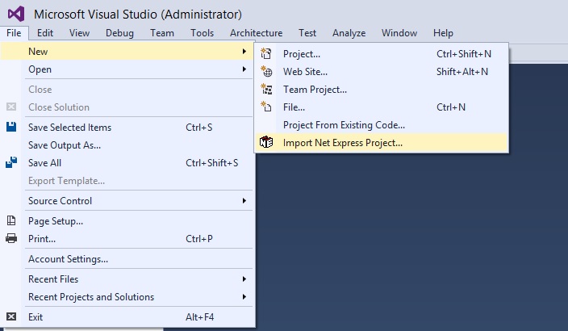Image resolution: width=568 pixels, height=331 pixels.
Task: Click the Team Project icon
Action: 266,90
